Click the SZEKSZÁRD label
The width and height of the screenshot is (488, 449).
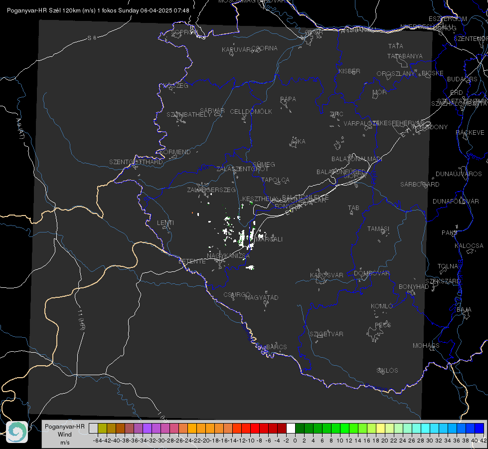443,281
